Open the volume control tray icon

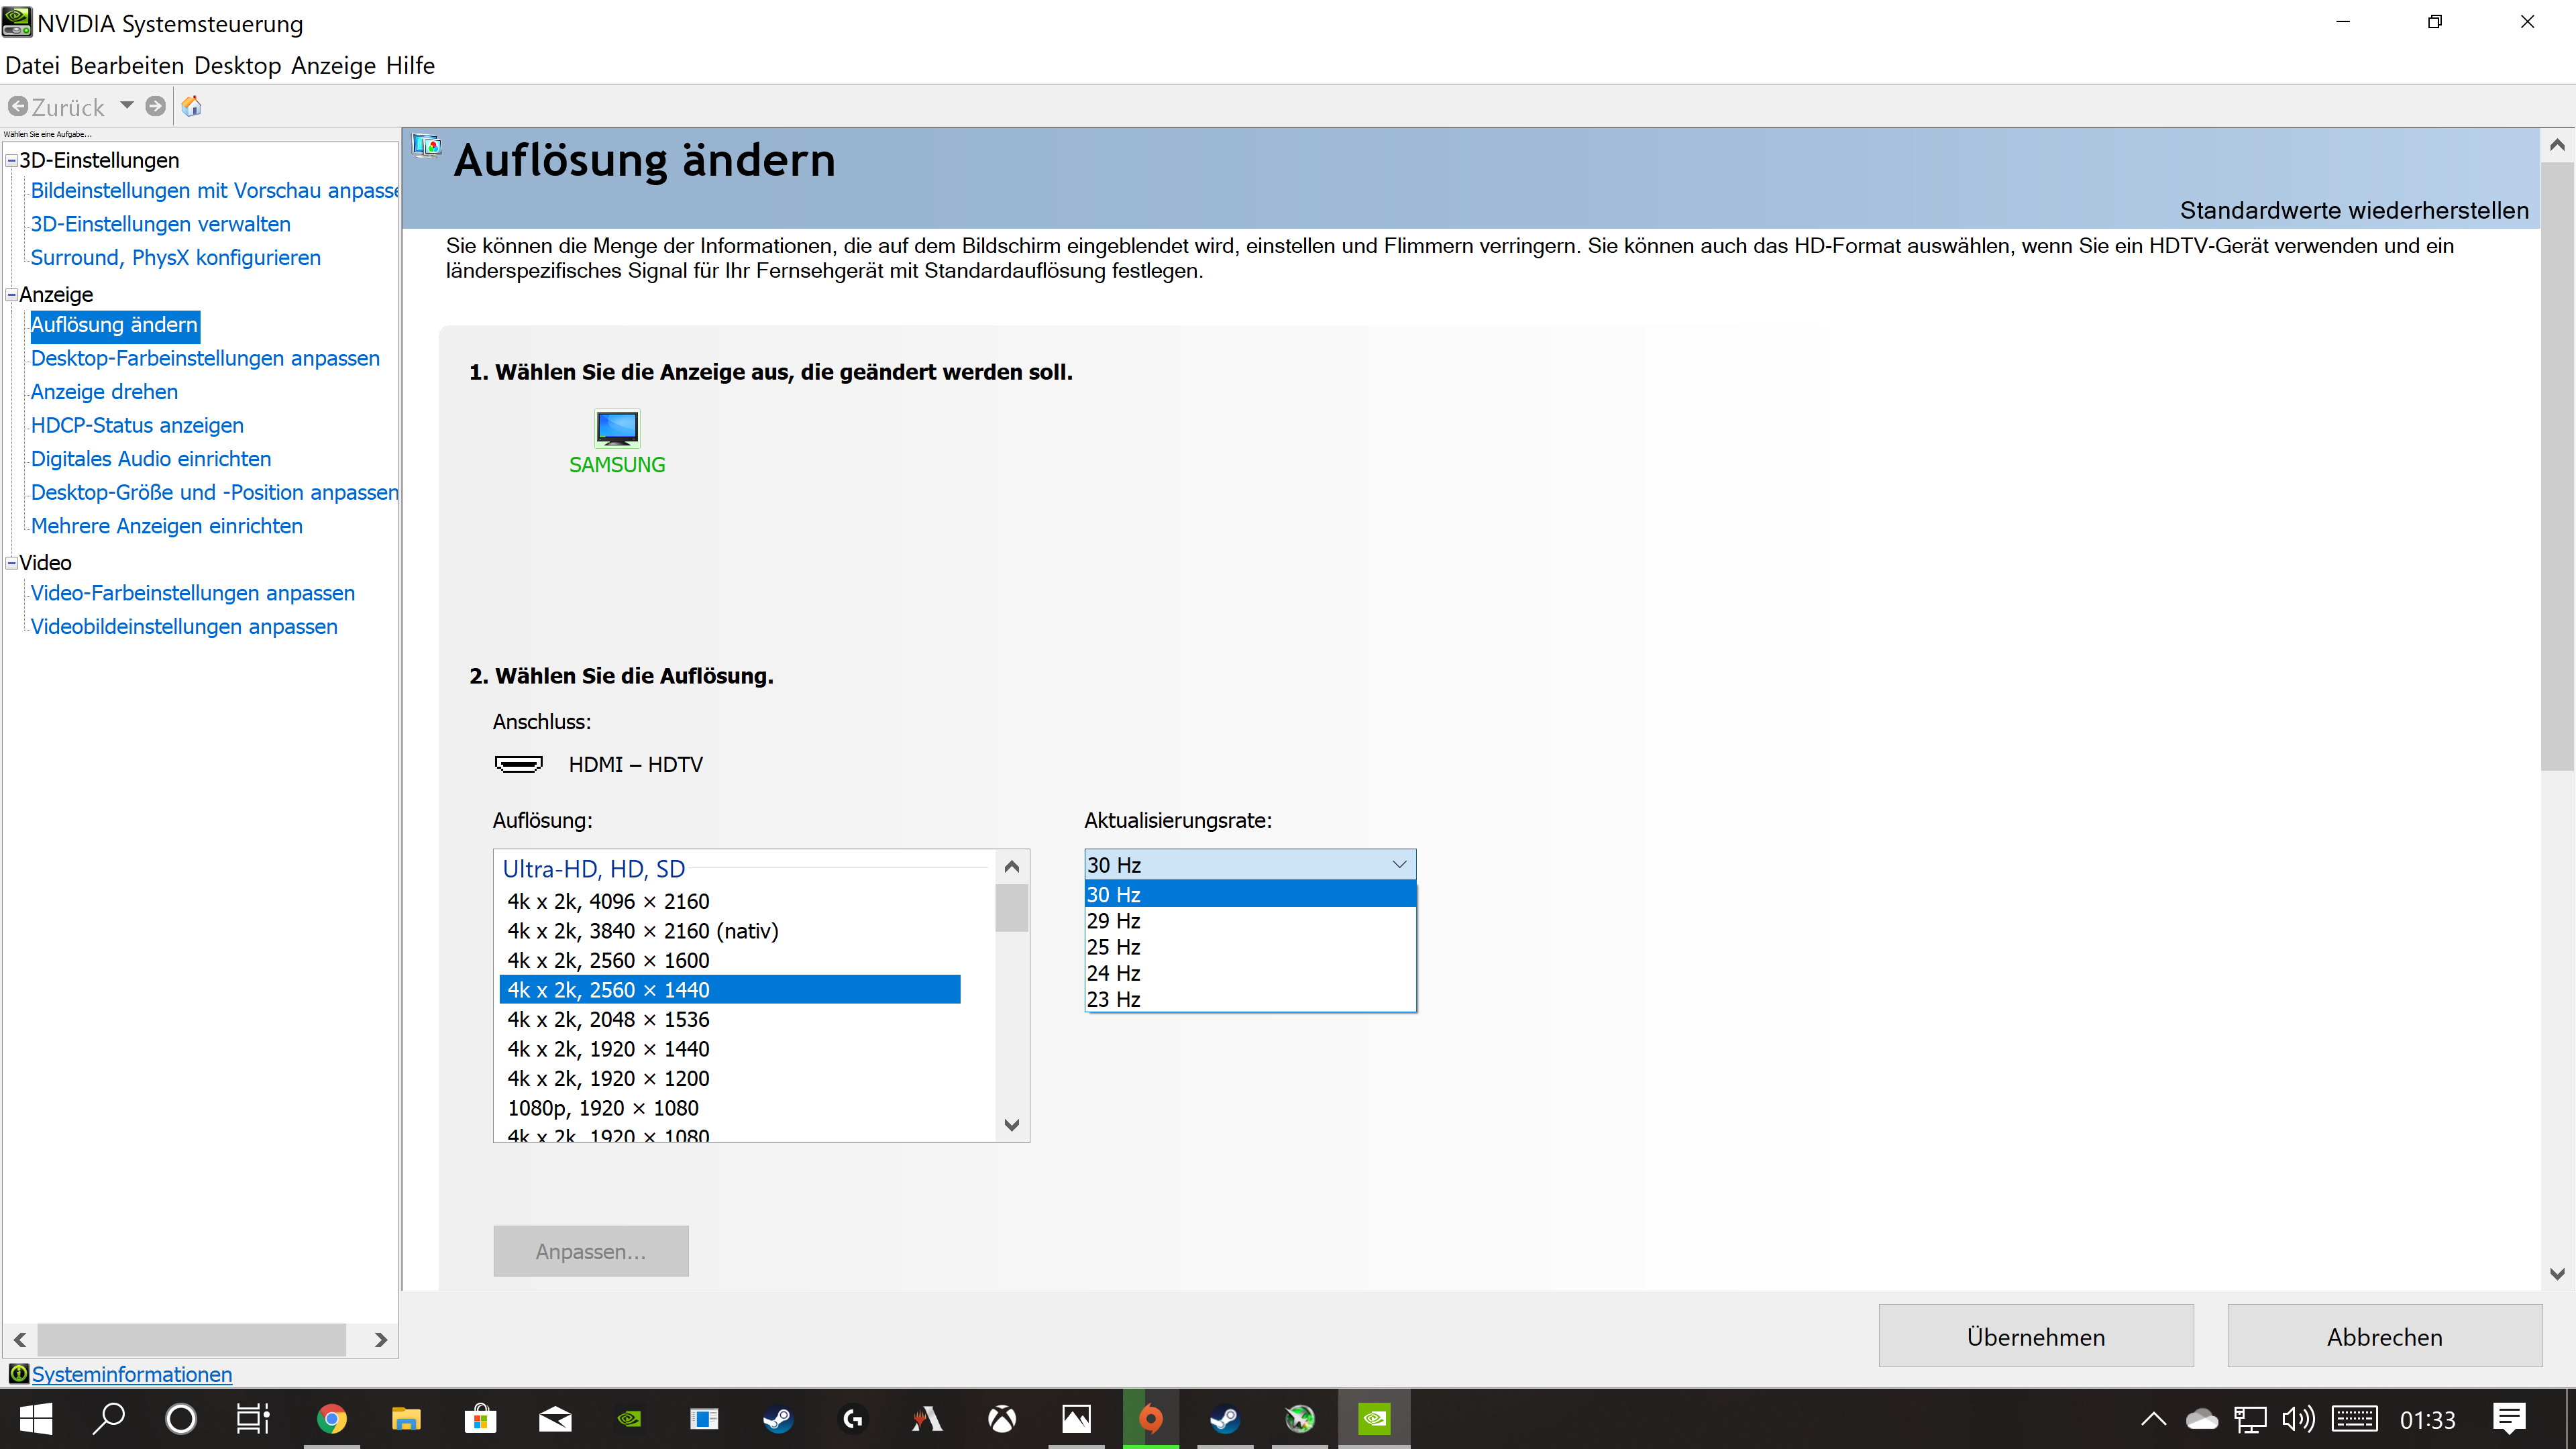click(2297, 1419)
